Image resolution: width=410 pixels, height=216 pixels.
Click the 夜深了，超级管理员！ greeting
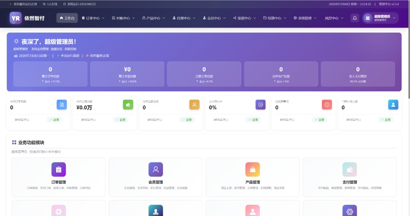pos(48,42)
